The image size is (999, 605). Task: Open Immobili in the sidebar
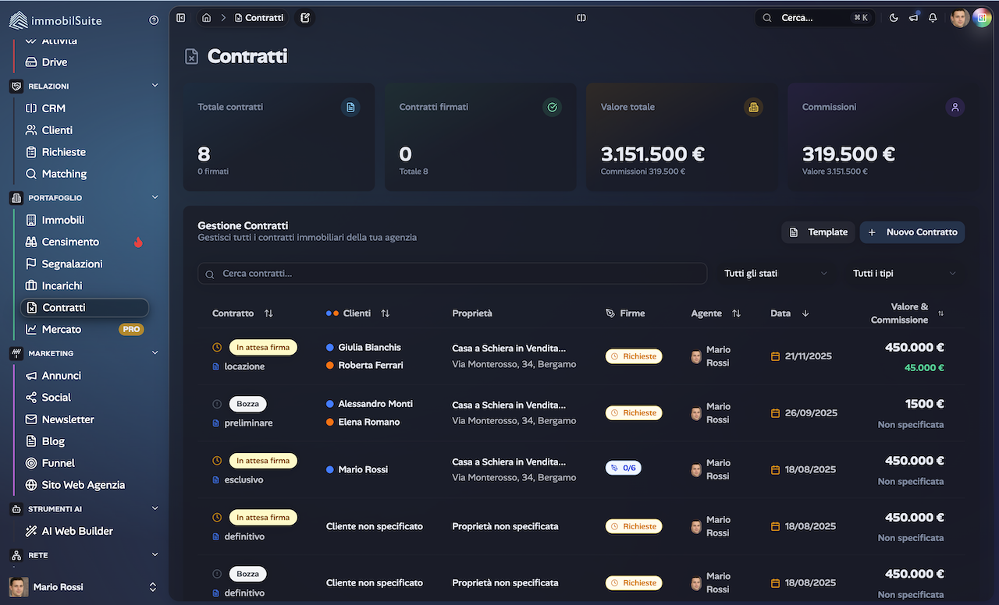(x=62, y=220)
